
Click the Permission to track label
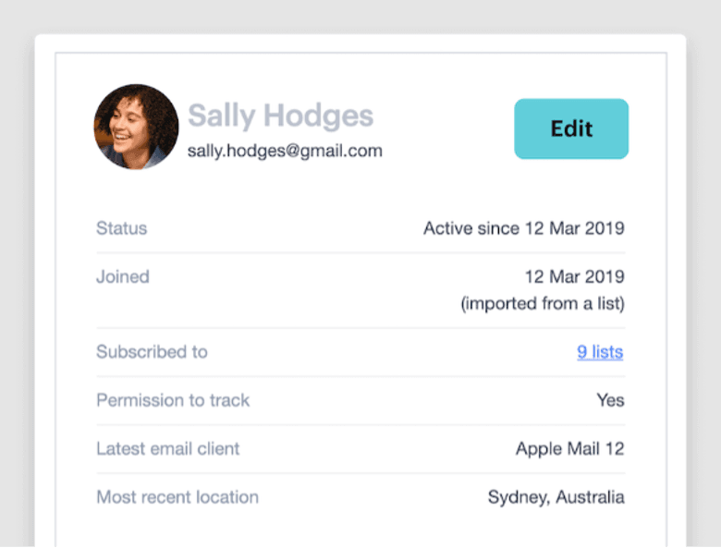(173, 400)
